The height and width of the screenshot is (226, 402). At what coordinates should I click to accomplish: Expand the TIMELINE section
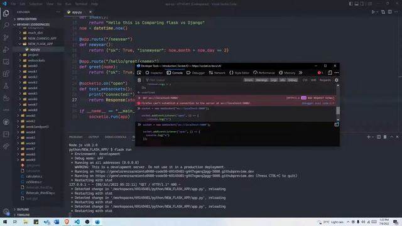coord(39,215)
